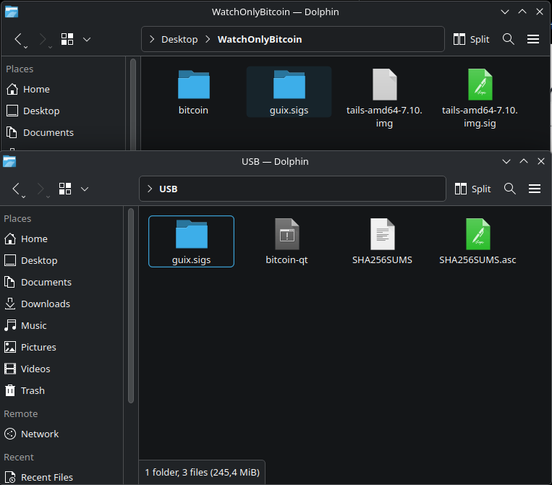Expand the chevron before USB breadcrumb
Image resolution: width=552 pixels, height=485 pixels.
[x=150, y=189]
